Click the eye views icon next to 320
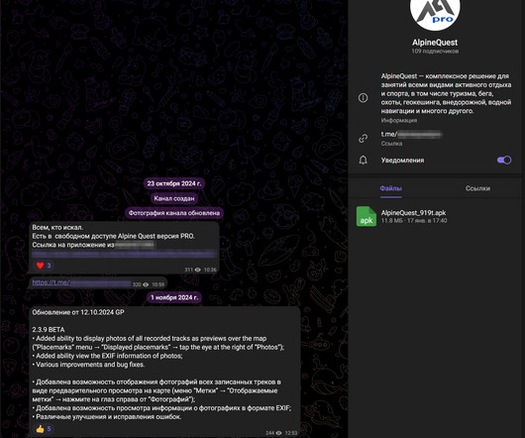 (146, 284)
